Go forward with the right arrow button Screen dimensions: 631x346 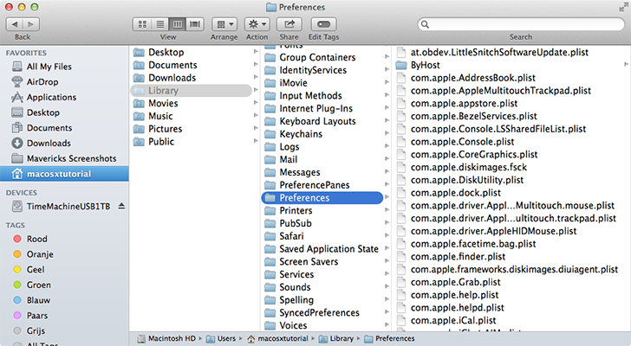[x=31, y=24]
